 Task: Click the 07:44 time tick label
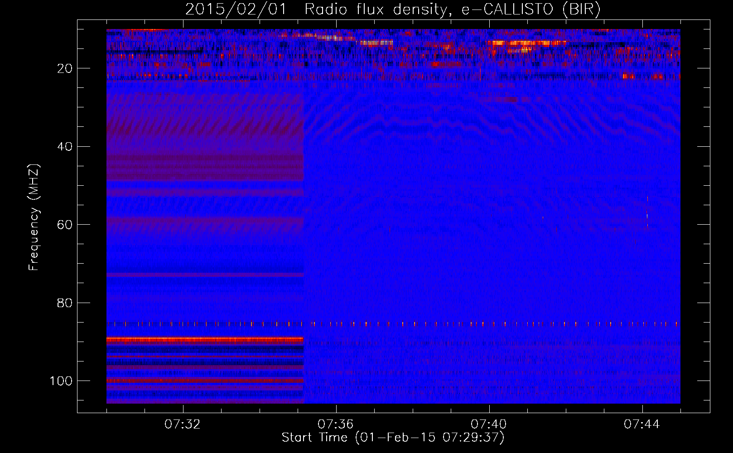click(642, 424)
